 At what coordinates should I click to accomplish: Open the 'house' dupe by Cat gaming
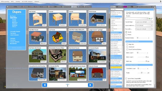coord(77,18)
